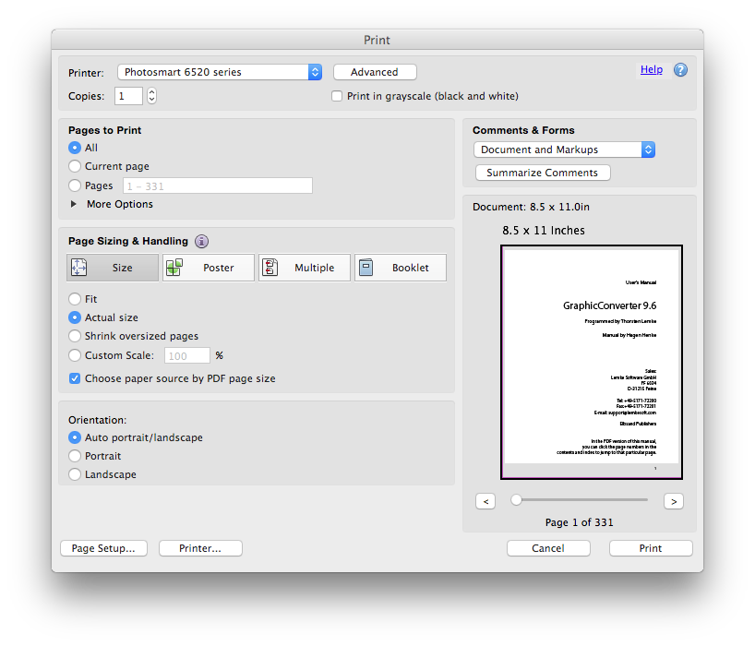The image size is (755, 646).
Task: Select Auto portrait/landscape orientation
Action: coord(75,437)
